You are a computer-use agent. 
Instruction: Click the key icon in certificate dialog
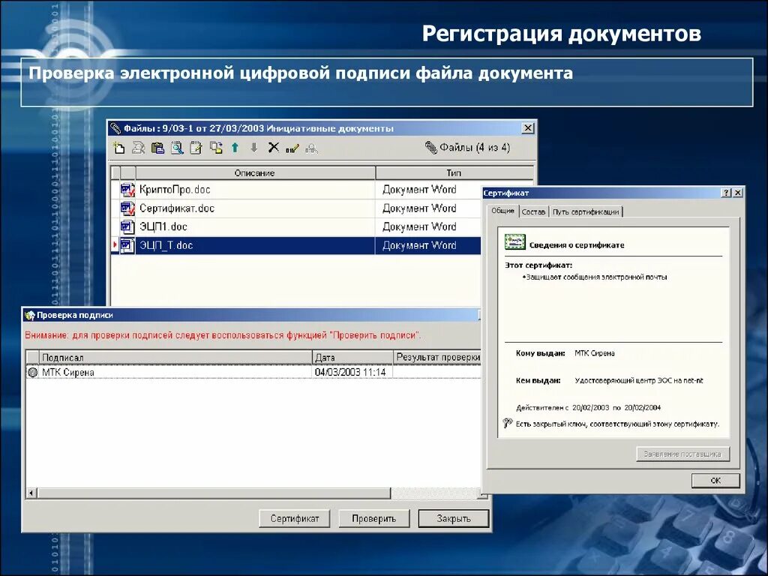tap(508, 423)
